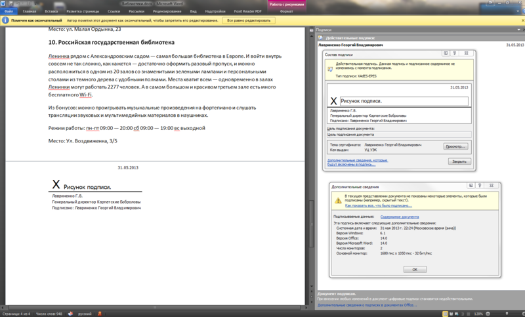This screenshot has height=317, width=525.
Task: Click the signature status icon in Состав подписи
Action: point(330,70)
